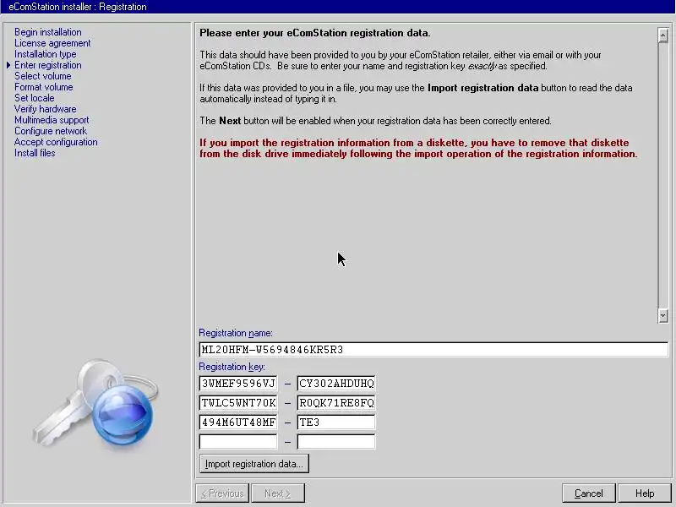Screen dimensions: 676x507
Task: Select the Begin installation step
Action: [x=48, y=32]
